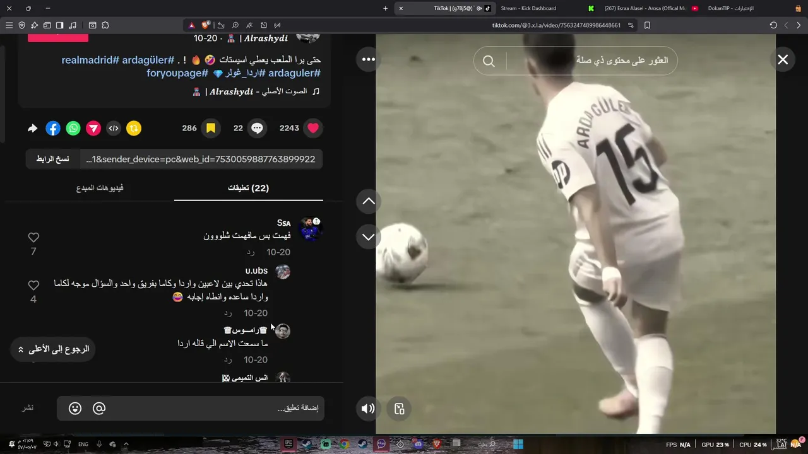
Task: Open the emoji picker in comment box
Action: [75, 409]
